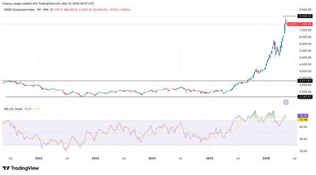Click the 2025 label on time axis
The height and width of the screenshot is (175, 316).
point(209,158)
